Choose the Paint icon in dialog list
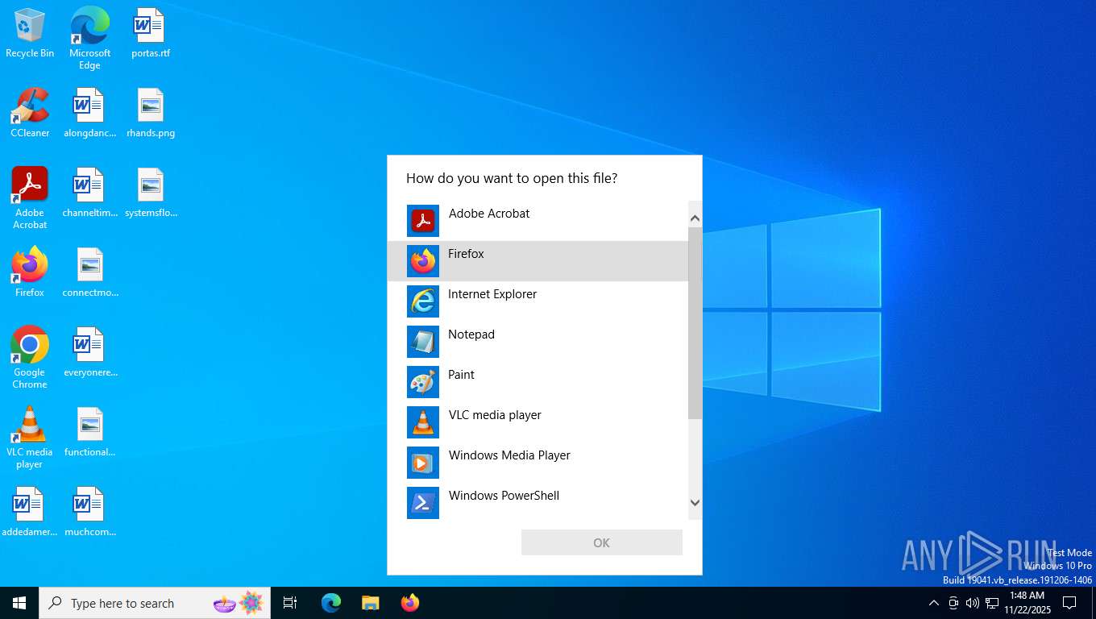 [x=423, y=382]
